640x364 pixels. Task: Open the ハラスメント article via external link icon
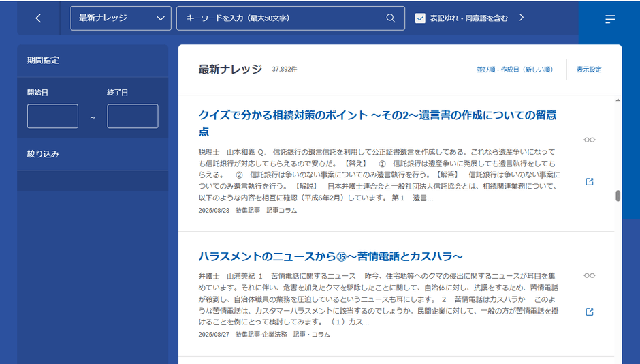click(590, 312)
